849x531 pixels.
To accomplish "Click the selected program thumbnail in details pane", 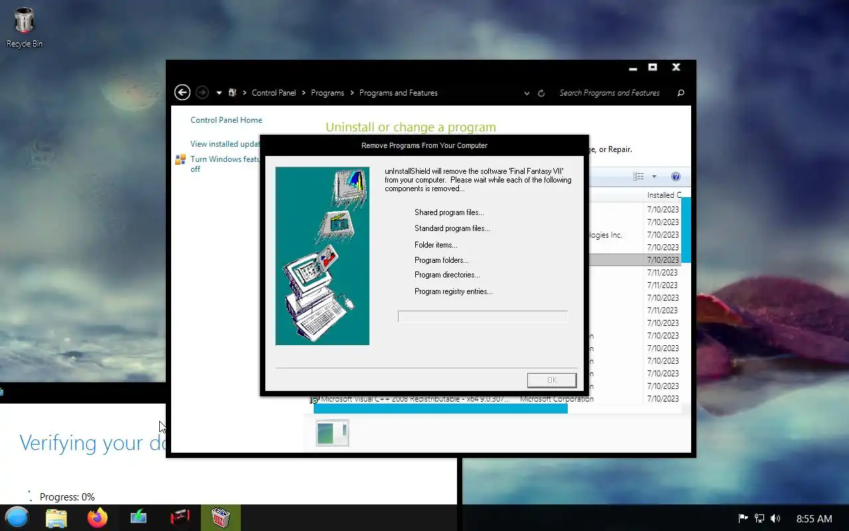I will [332, 433].
